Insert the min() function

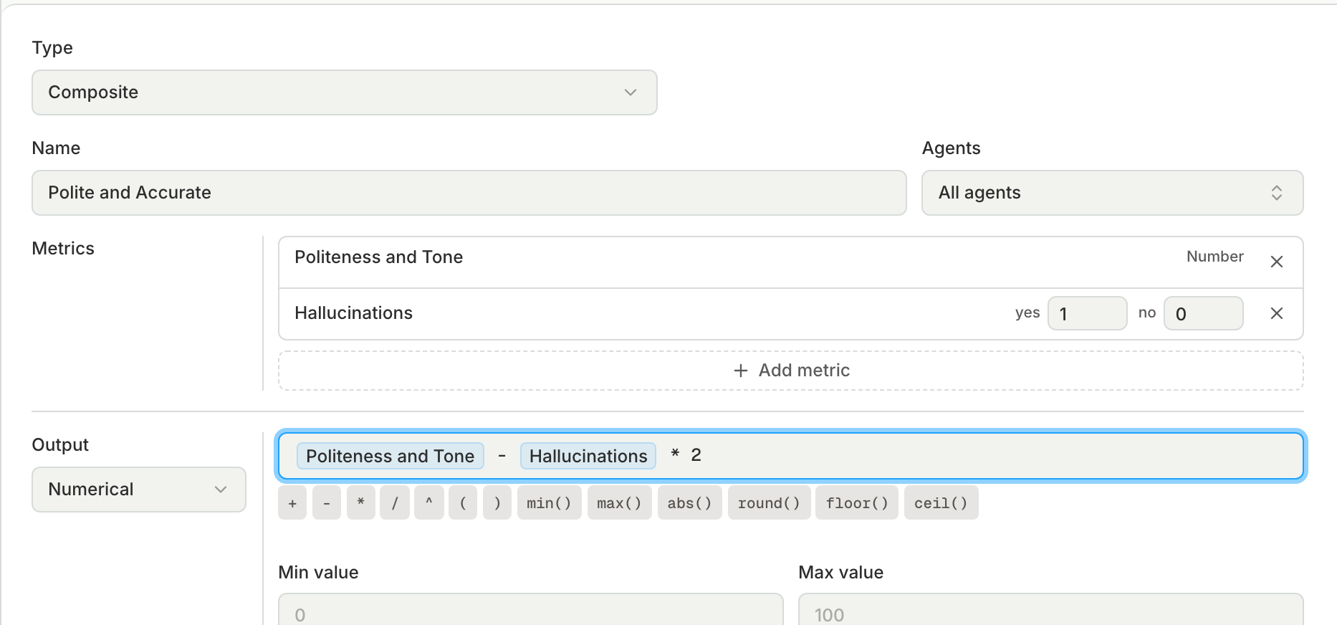point(550,502)
